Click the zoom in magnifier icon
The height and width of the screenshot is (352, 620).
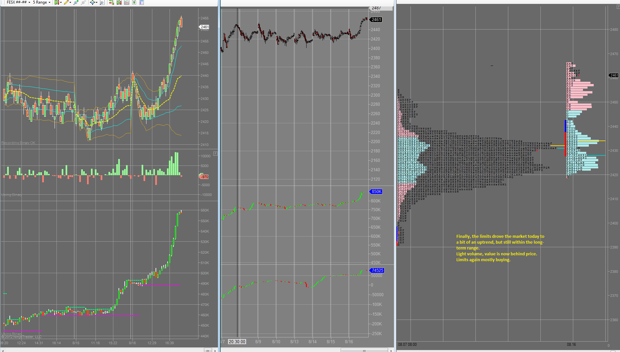click(76, 2)
